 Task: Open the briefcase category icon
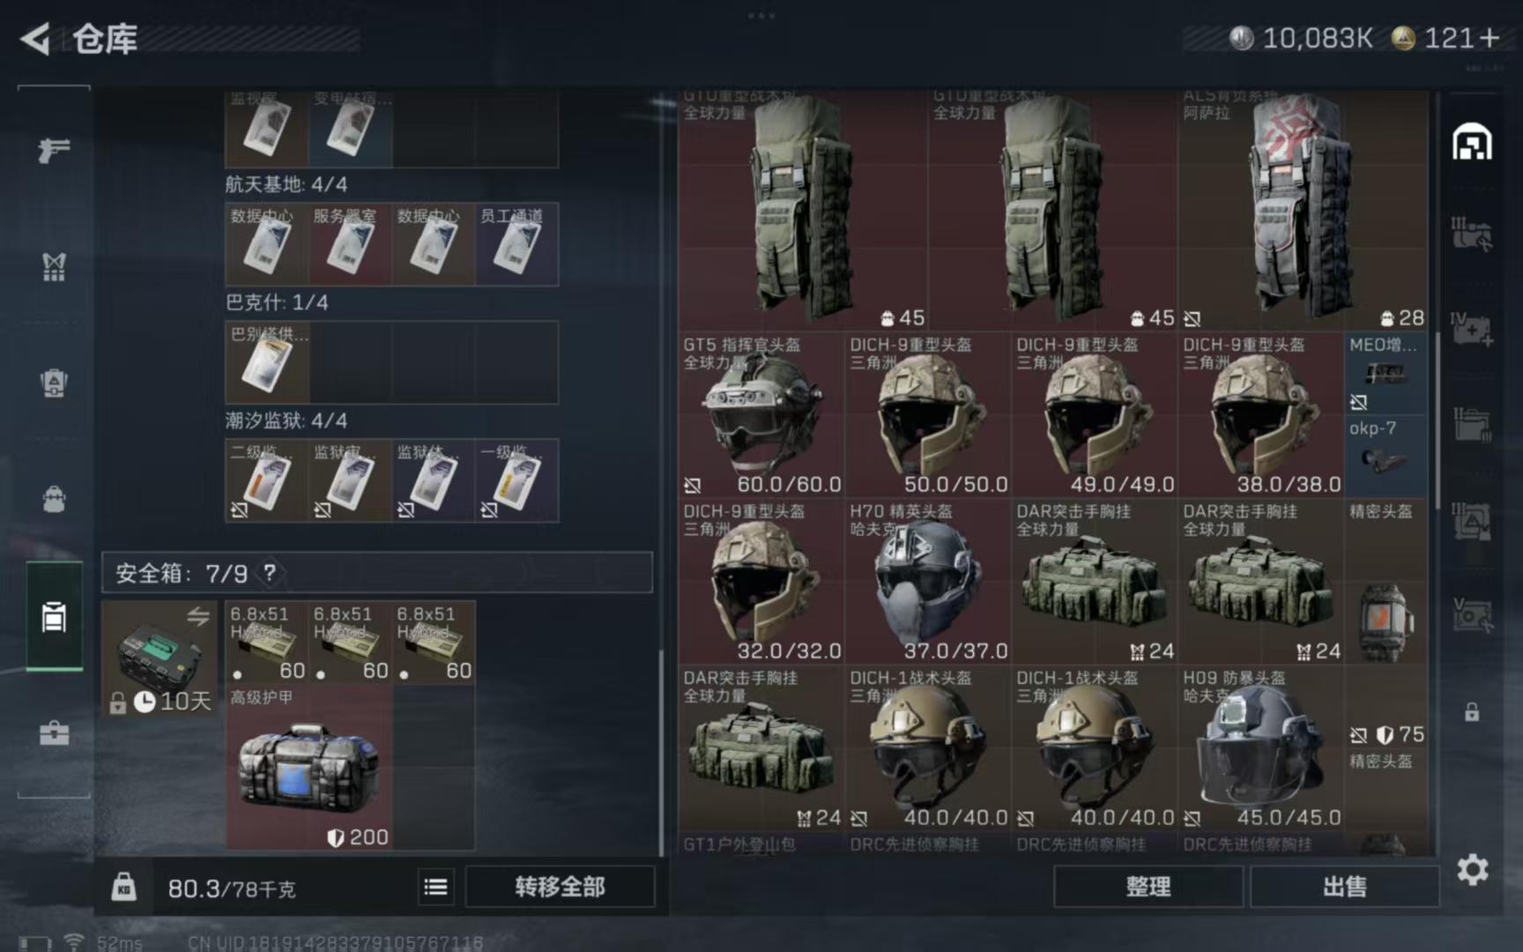pos(54,733)
